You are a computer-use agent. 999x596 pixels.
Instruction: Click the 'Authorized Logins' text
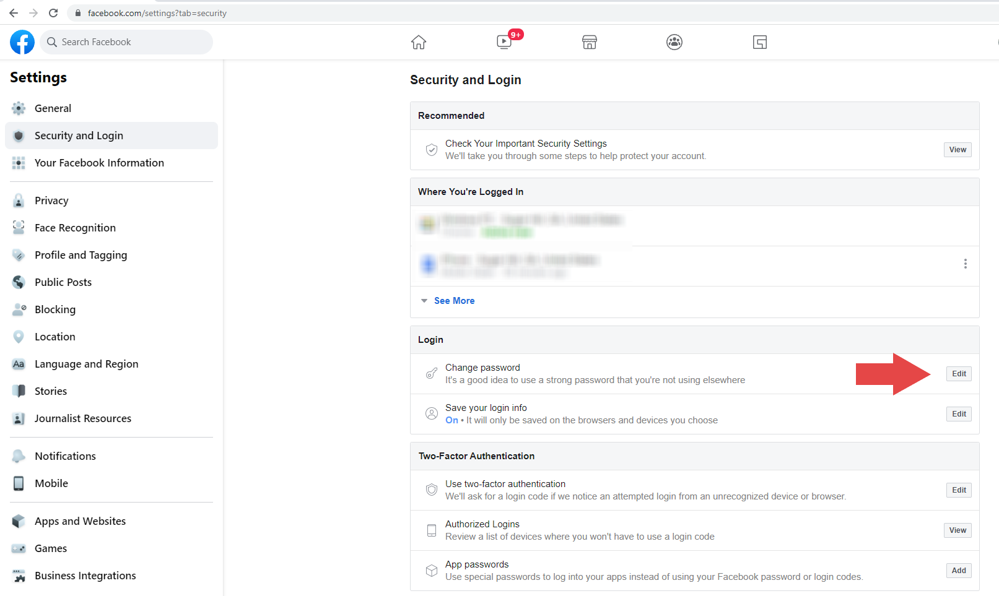[482, 524]
